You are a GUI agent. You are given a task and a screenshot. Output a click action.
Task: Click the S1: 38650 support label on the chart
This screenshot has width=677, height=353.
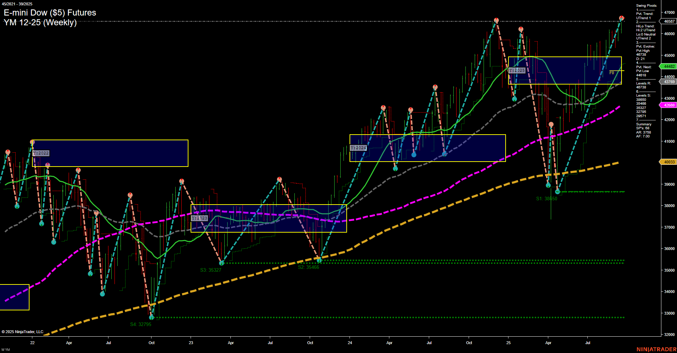pyautogui.click(x=547, y=199)
